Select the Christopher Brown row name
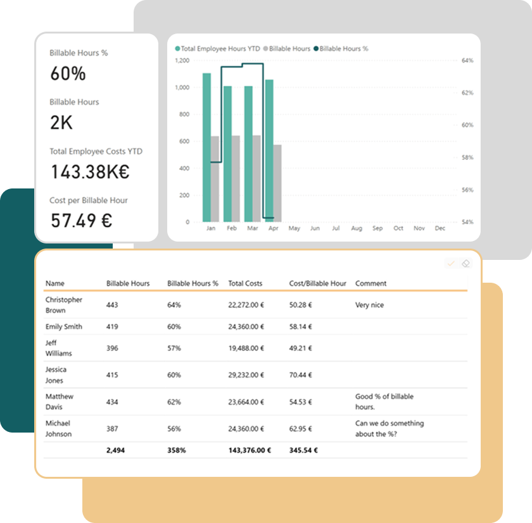Screen dimensions: 532x523 click(63, 305)
